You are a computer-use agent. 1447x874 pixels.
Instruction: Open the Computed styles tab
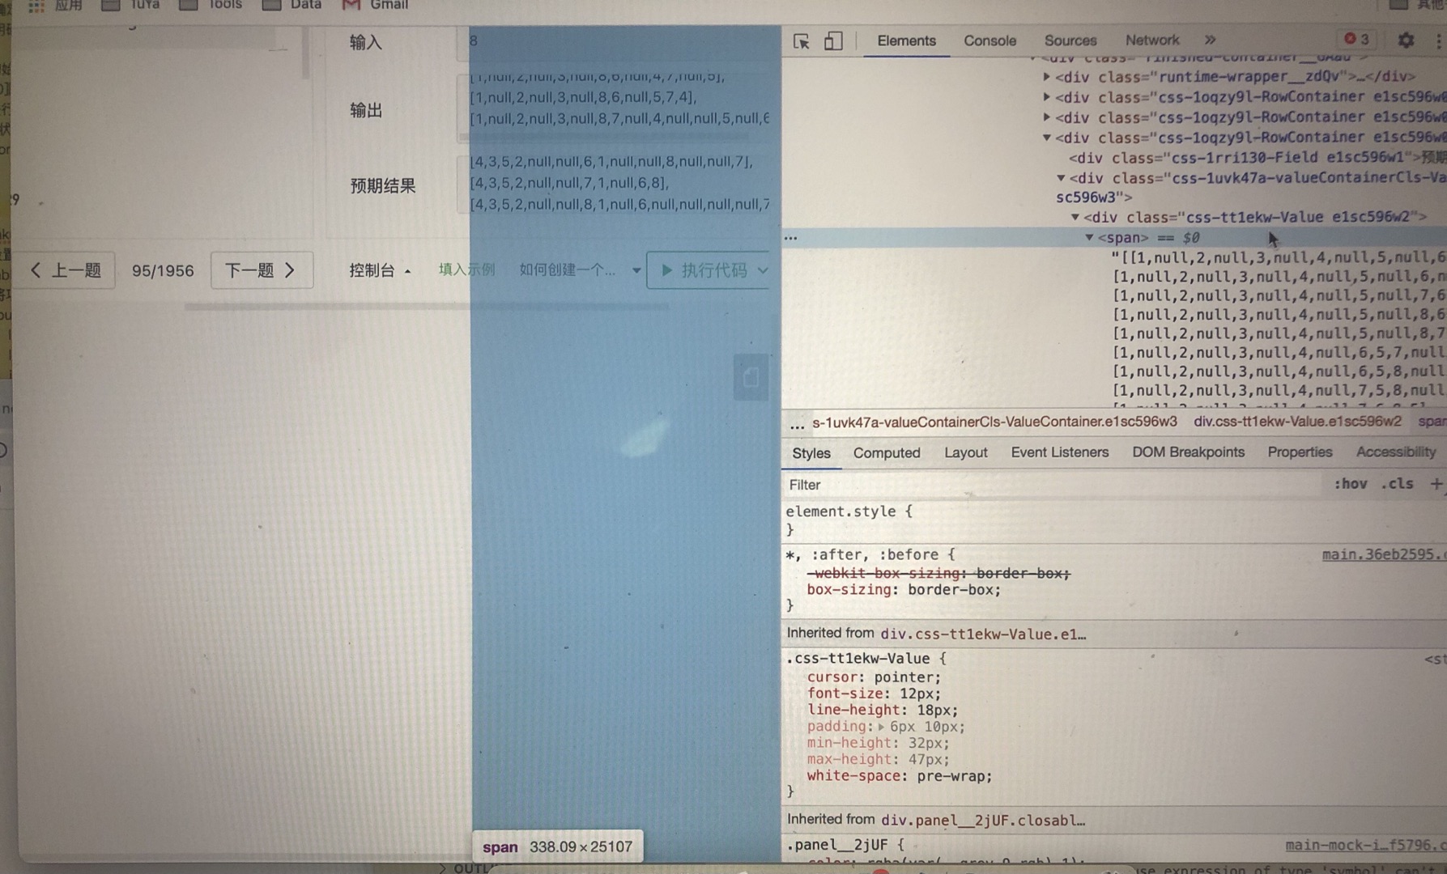click(886, 453)
